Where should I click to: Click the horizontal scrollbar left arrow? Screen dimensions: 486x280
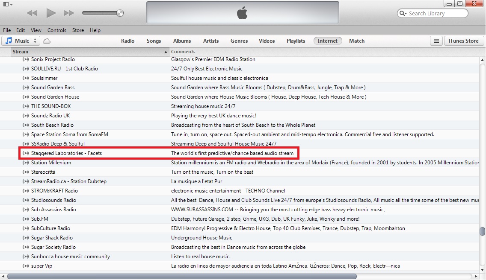[3, 276]
